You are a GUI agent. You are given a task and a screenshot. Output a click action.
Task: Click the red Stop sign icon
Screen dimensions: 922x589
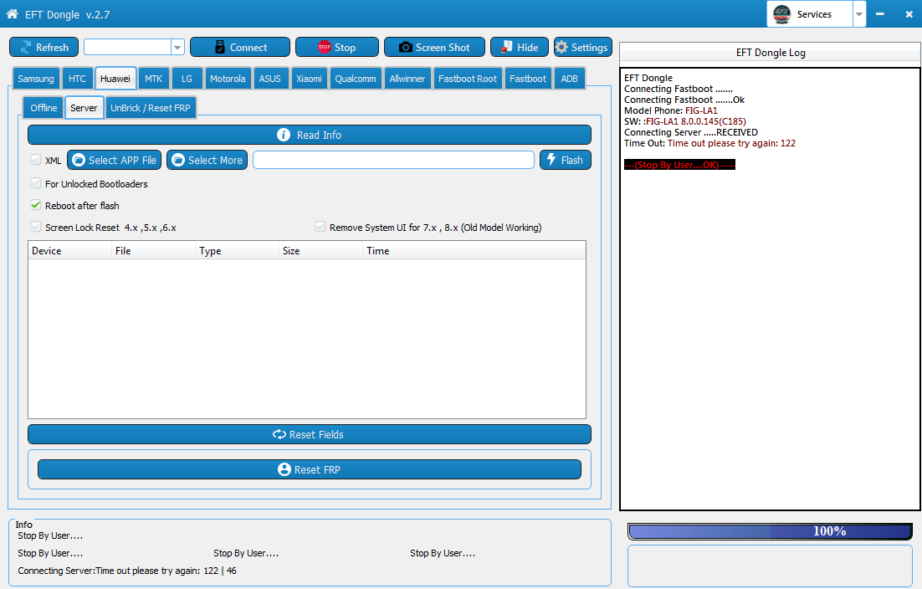pos(325,47)
